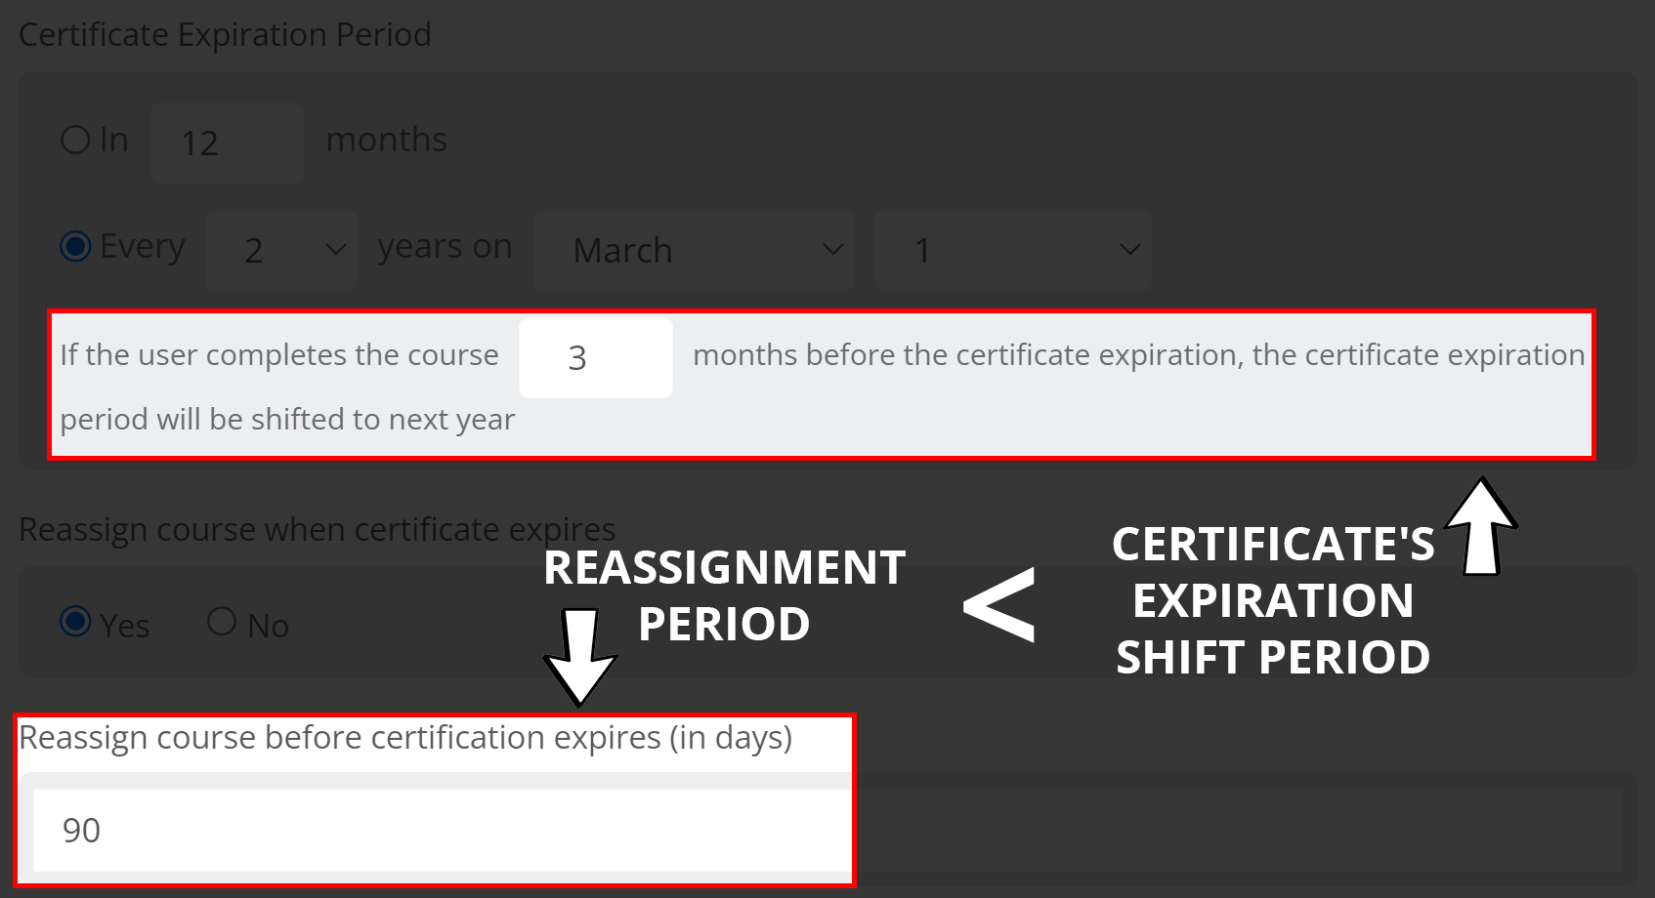1655x898 pixels.
Task: Click the "Reassign course before certification expires" label
Action: [x=405, y=738]
